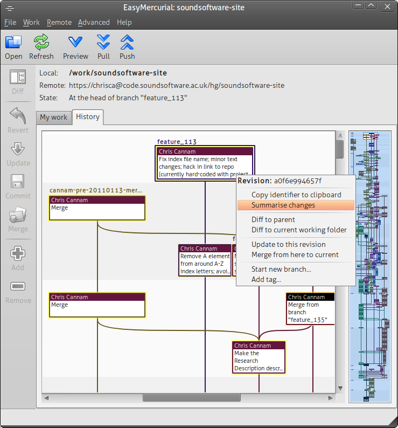Click the history overview minimap panel
Image resolution: width=398 pixels, height=428 pixels.
(370, 267)
